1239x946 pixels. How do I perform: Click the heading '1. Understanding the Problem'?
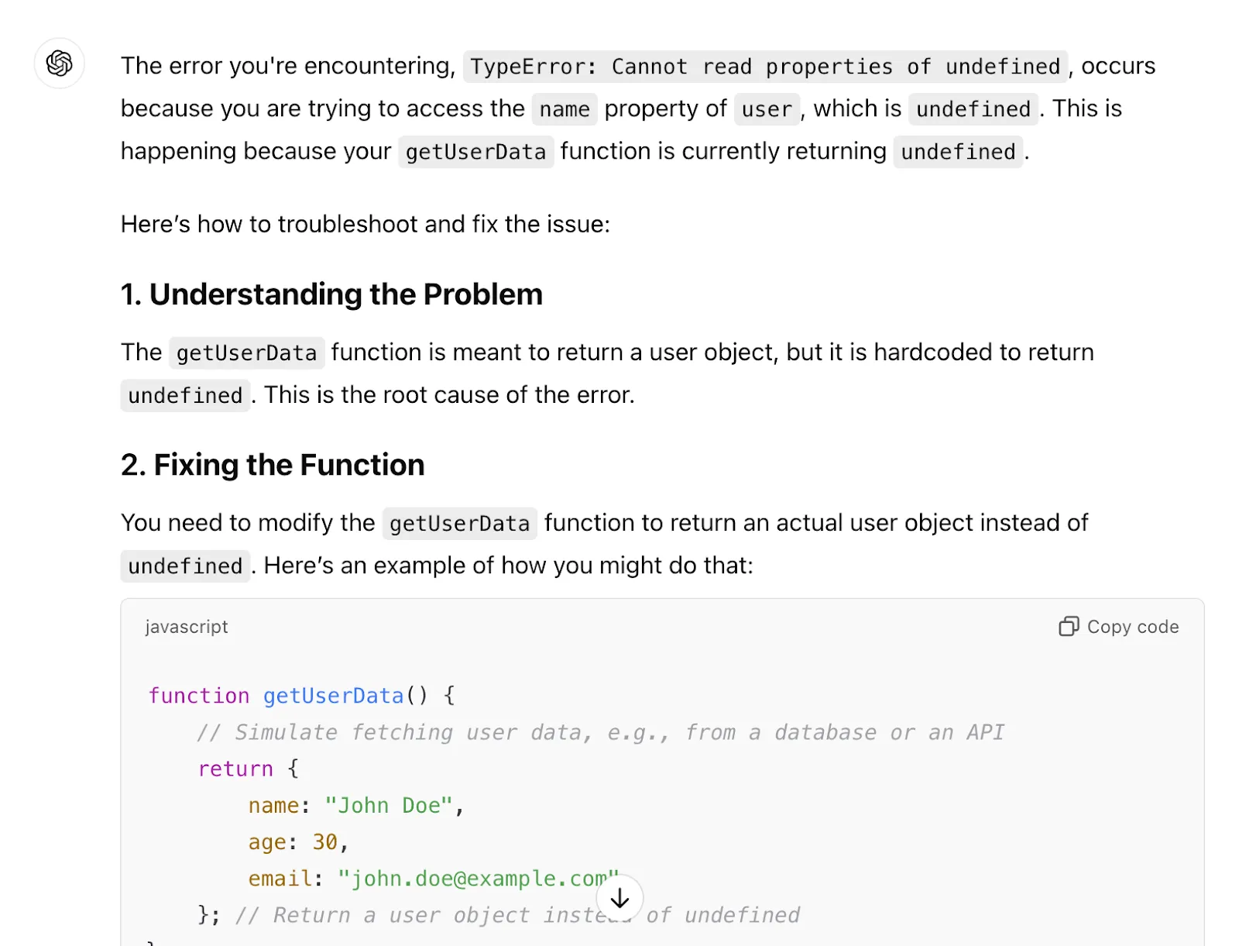[331, 294]
